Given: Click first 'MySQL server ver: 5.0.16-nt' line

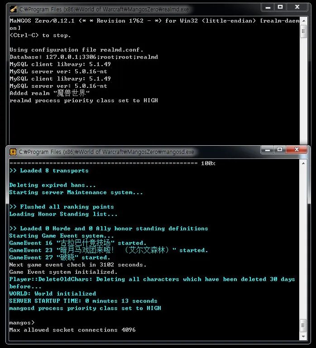Looking at the screenshot, I should pyautogui.click(x=58, y=72).
